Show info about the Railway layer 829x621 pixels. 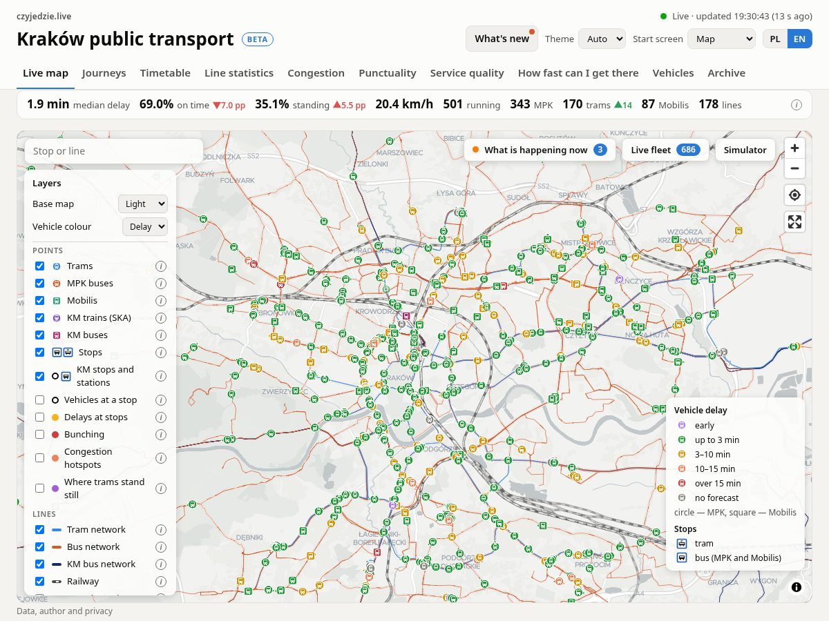tap(161, 582)
